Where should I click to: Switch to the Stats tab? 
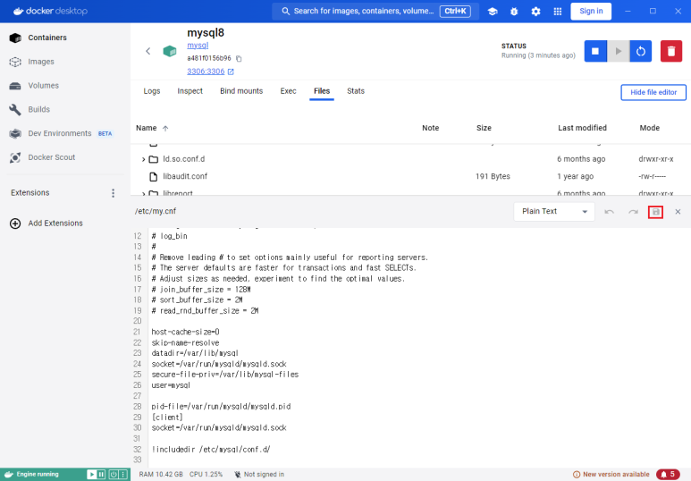coord(356,91)
